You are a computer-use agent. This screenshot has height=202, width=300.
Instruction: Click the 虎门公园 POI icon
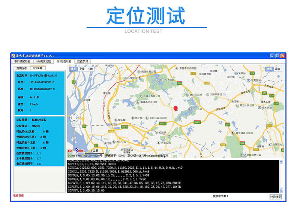point(114,142)
